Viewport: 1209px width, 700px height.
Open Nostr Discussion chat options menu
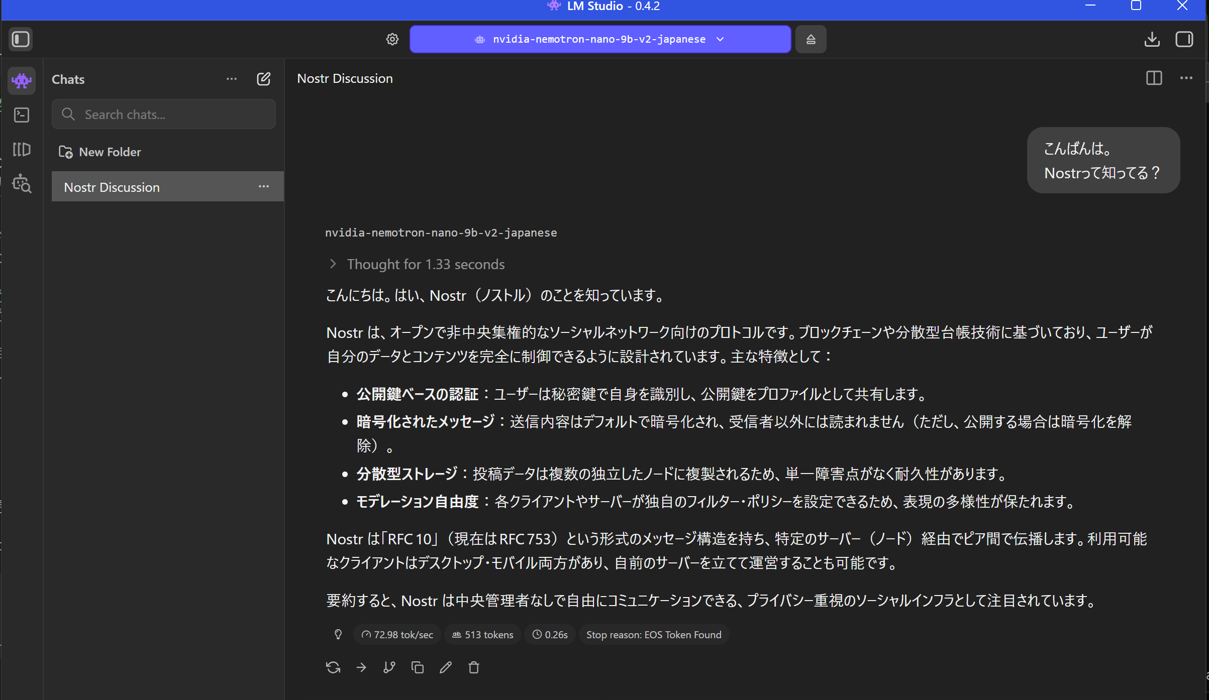coord(264,187)
